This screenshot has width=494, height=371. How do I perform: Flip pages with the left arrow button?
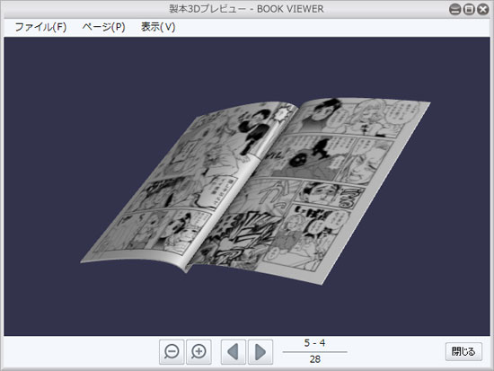pos(234,352)
